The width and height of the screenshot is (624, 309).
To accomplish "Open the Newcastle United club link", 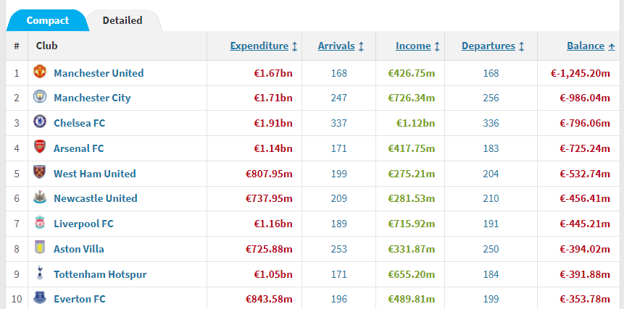I will [96, 198].
